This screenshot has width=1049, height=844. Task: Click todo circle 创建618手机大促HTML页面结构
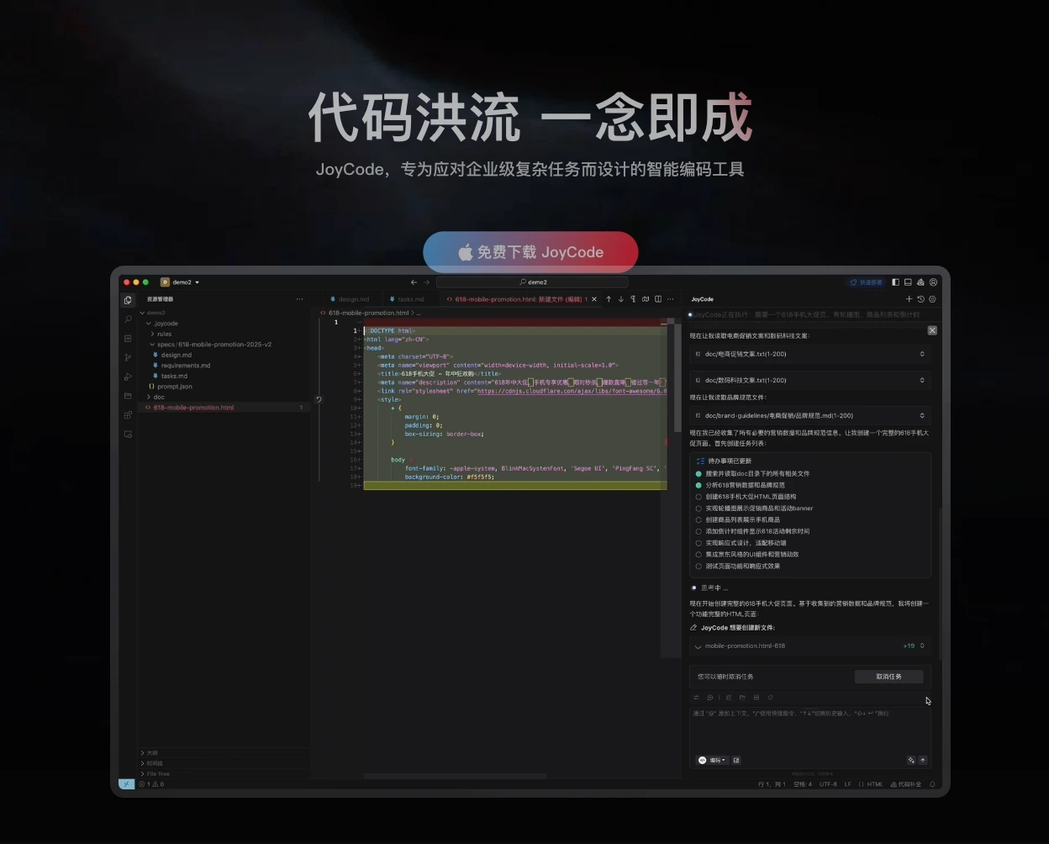pyautogui.click(x=698, y=497)
